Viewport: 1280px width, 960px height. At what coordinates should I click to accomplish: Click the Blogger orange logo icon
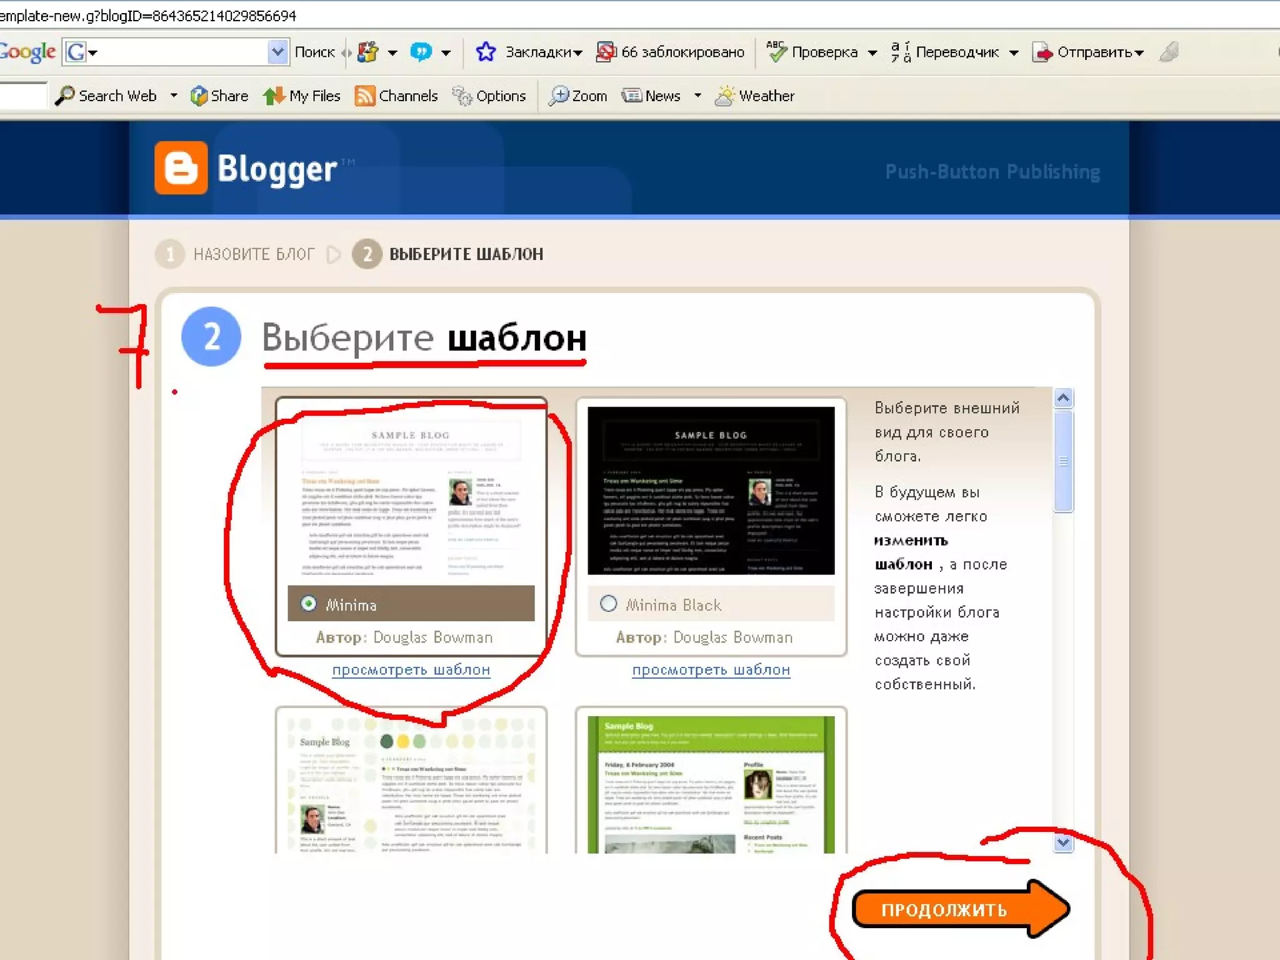click(x=181, y=167)
